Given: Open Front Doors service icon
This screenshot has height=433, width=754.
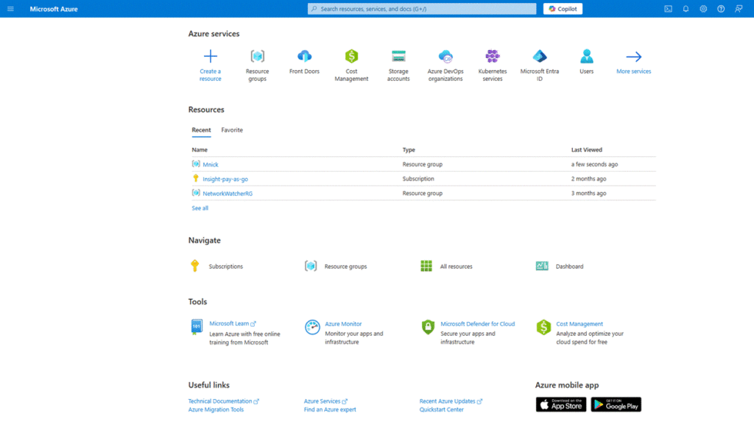Looking at the screenshot, I should (304, 57).
